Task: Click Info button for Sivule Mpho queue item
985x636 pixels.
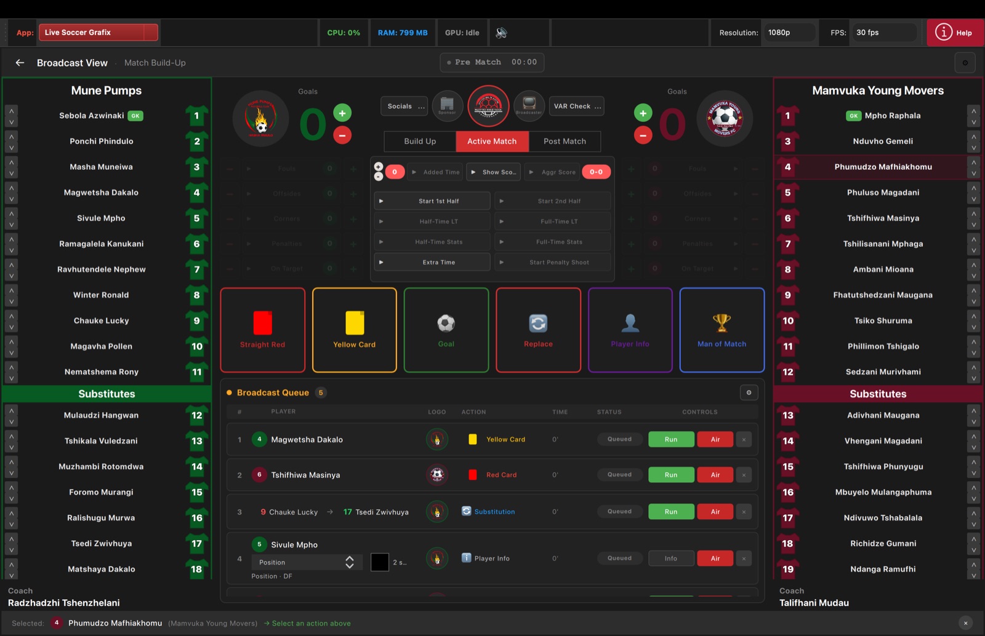Action: pyautogui.click(x=671, y=558)
